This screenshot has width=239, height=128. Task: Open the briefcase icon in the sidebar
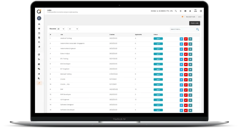[39, 64]
